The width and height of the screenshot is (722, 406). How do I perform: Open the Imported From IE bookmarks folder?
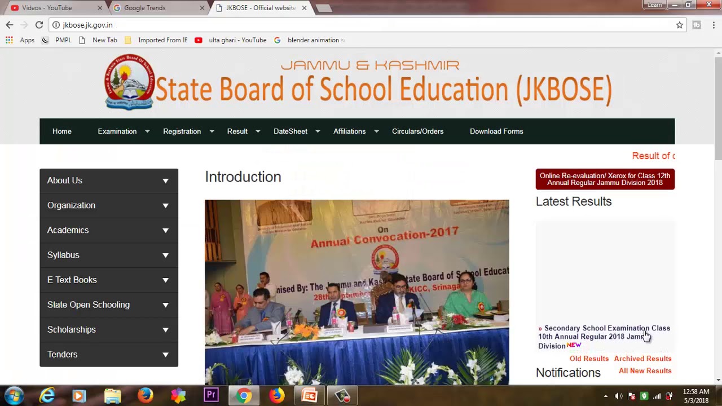(156, 40)
